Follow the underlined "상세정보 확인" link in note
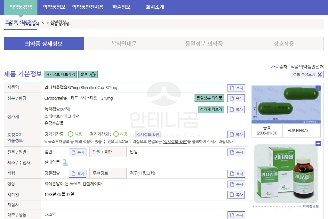 point(175,142)
